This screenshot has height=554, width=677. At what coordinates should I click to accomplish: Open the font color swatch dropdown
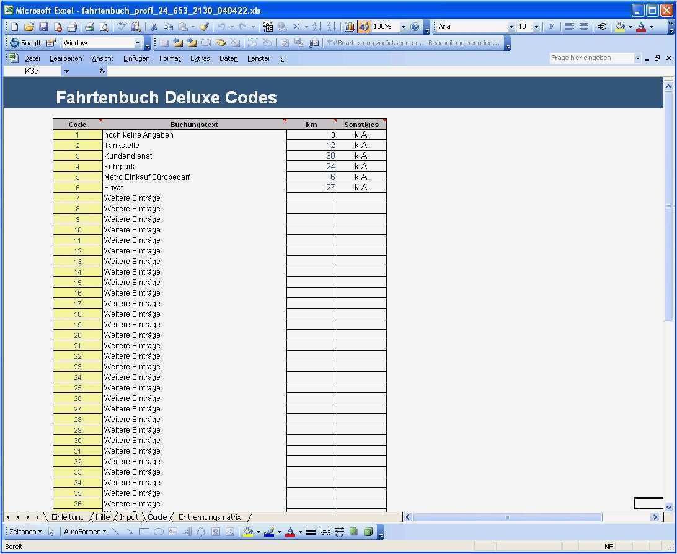coord(650,26)
